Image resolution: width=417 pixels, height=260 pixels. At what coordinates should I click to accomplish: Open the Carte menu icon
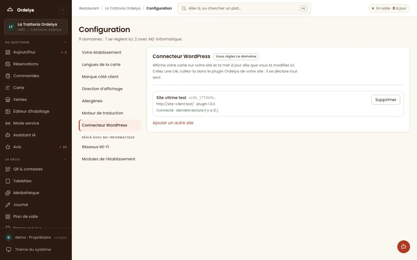8,88
